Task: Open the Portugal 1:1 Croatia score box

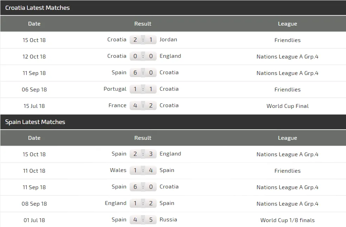Action: (x=143, y=89)
